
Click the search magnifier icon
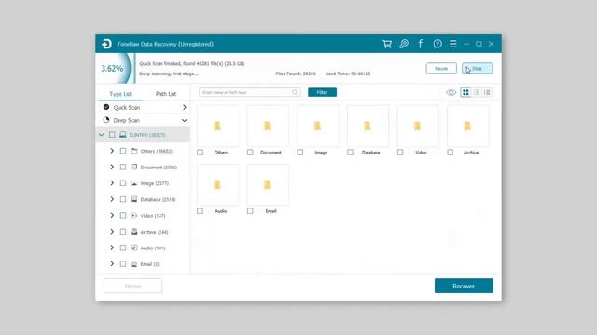(295, 92)
